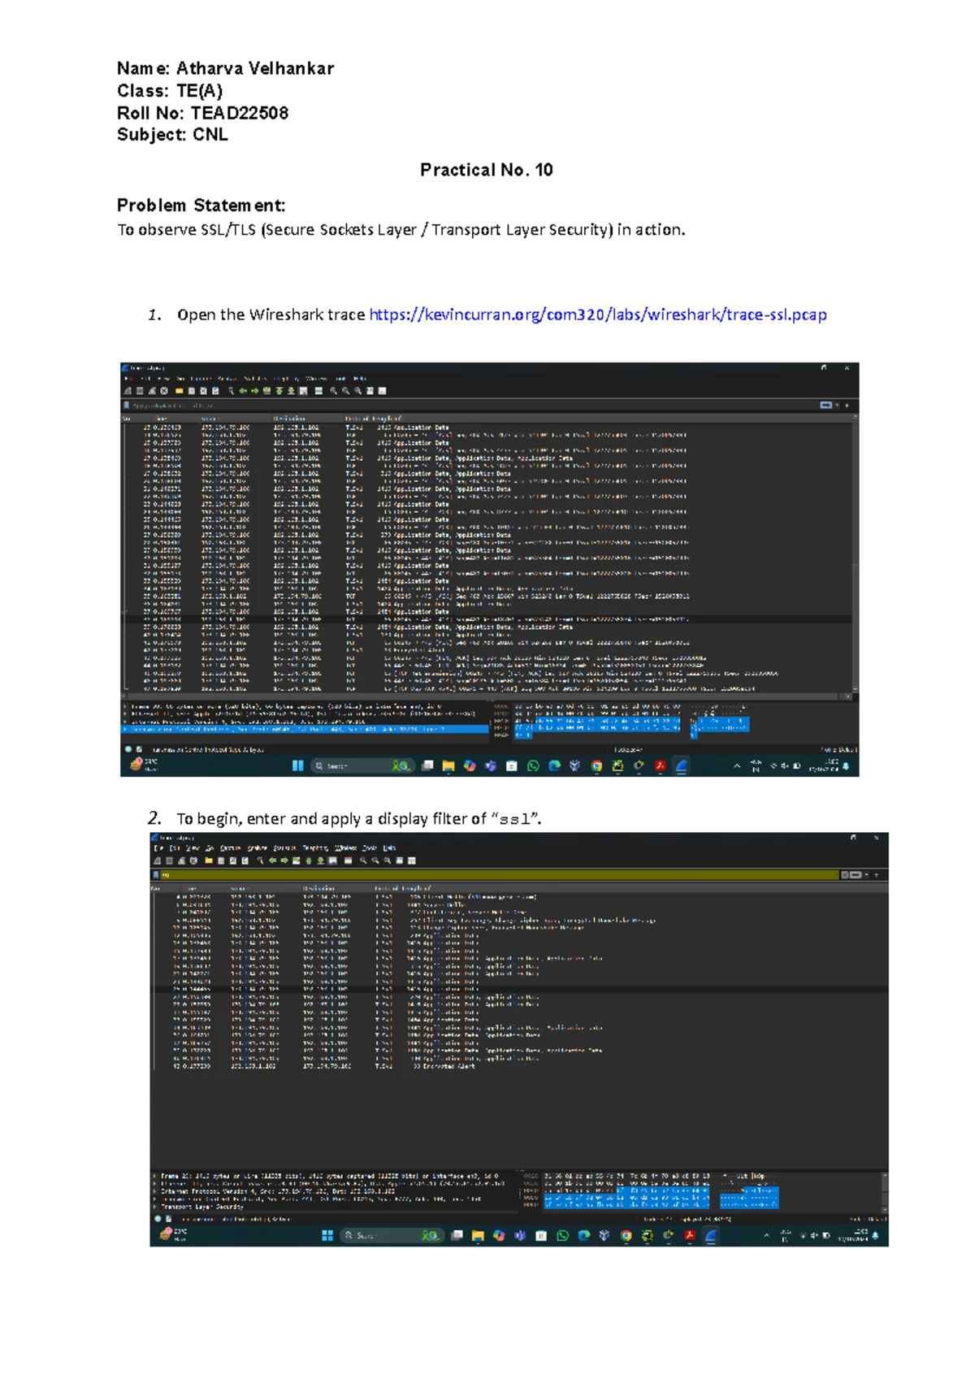Click Go Forward arrow in step 1 Wireshark toolbar
The image size is (975, 1379).
(255, 391)
